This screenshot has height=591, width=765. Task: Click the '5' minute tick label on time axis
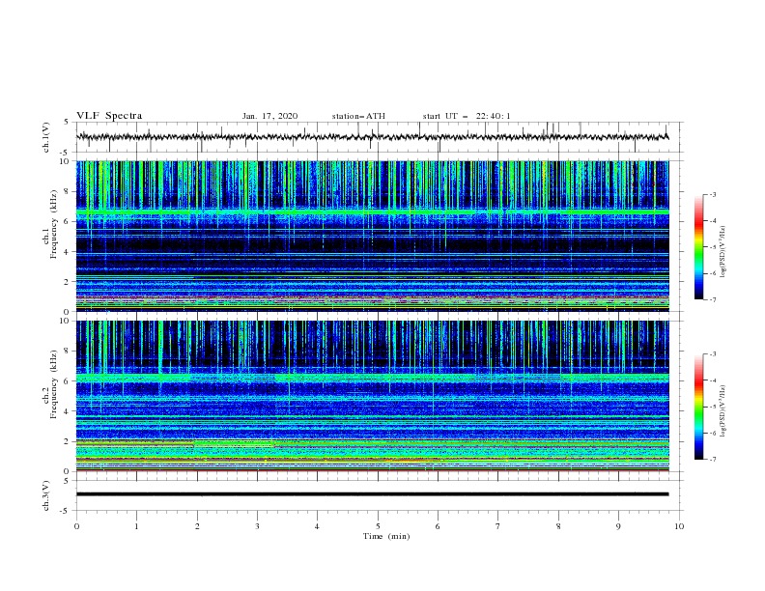(x=378, y=526)
